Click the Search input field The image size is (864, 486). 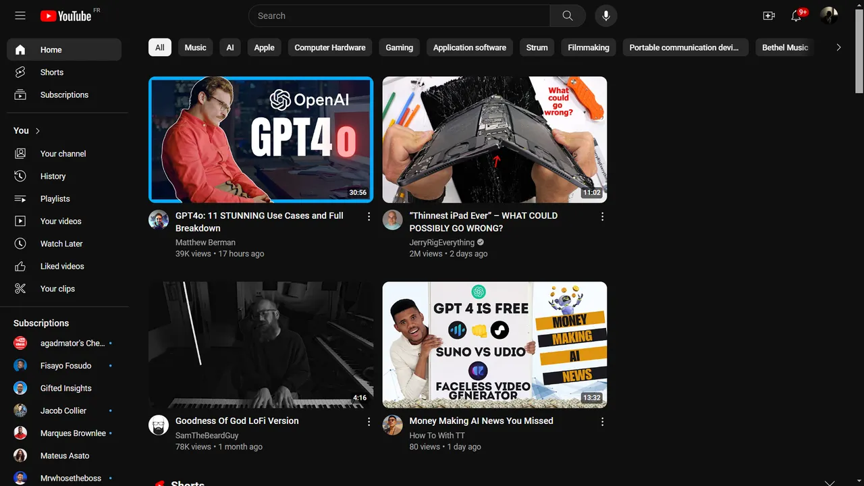click(400, 16)
